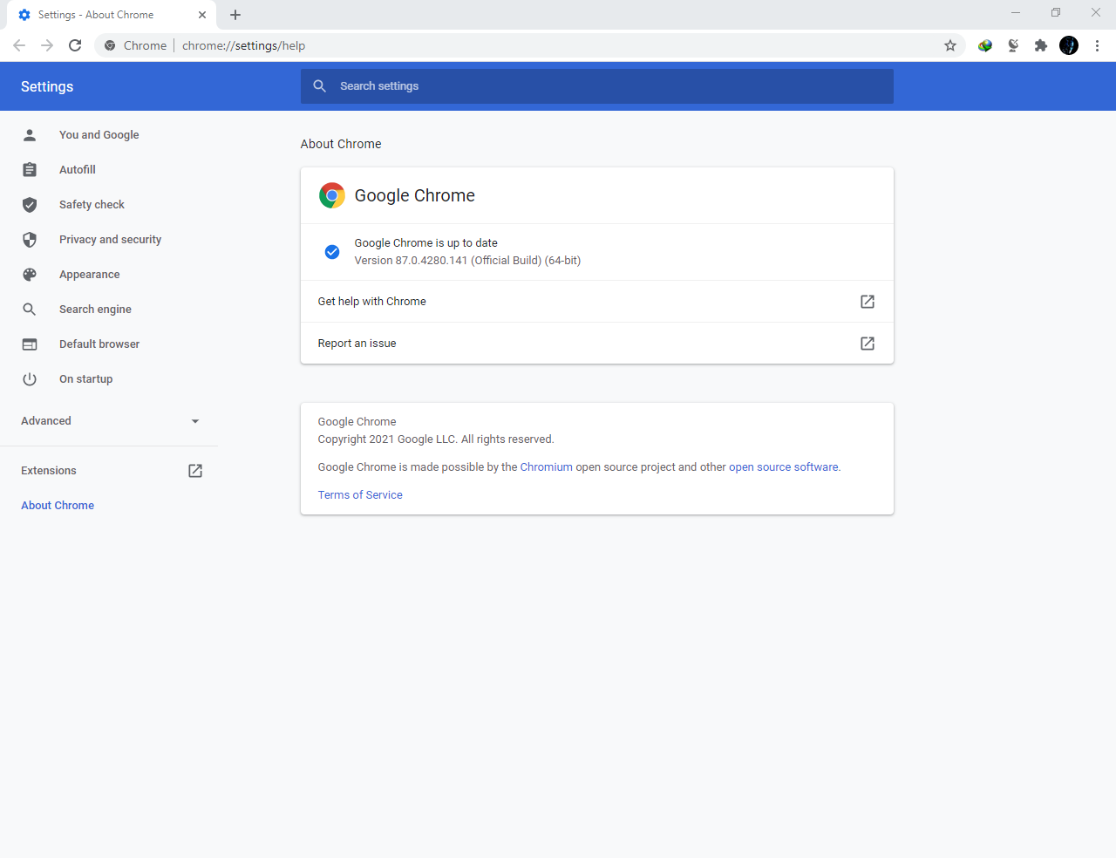This screenshot has width=1116, height=858.
Task: Click the Google Chrome is up to date text
Action: [426, 243]
